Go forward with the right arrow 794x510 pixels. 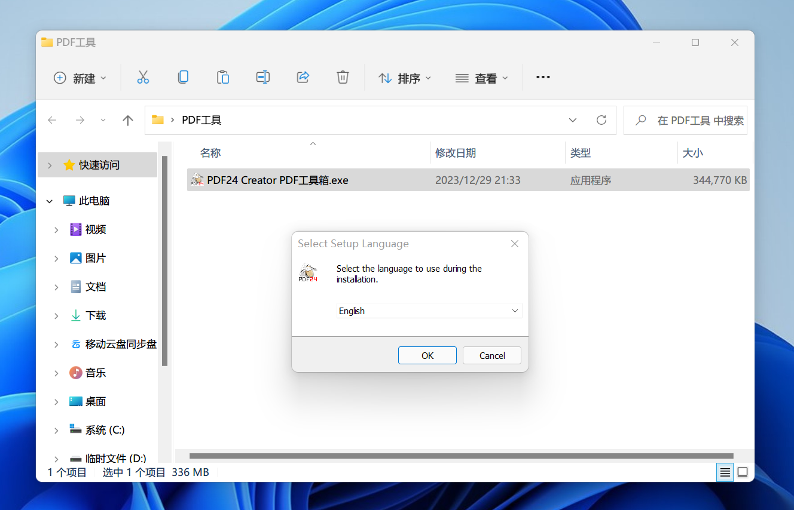[80, 120]
